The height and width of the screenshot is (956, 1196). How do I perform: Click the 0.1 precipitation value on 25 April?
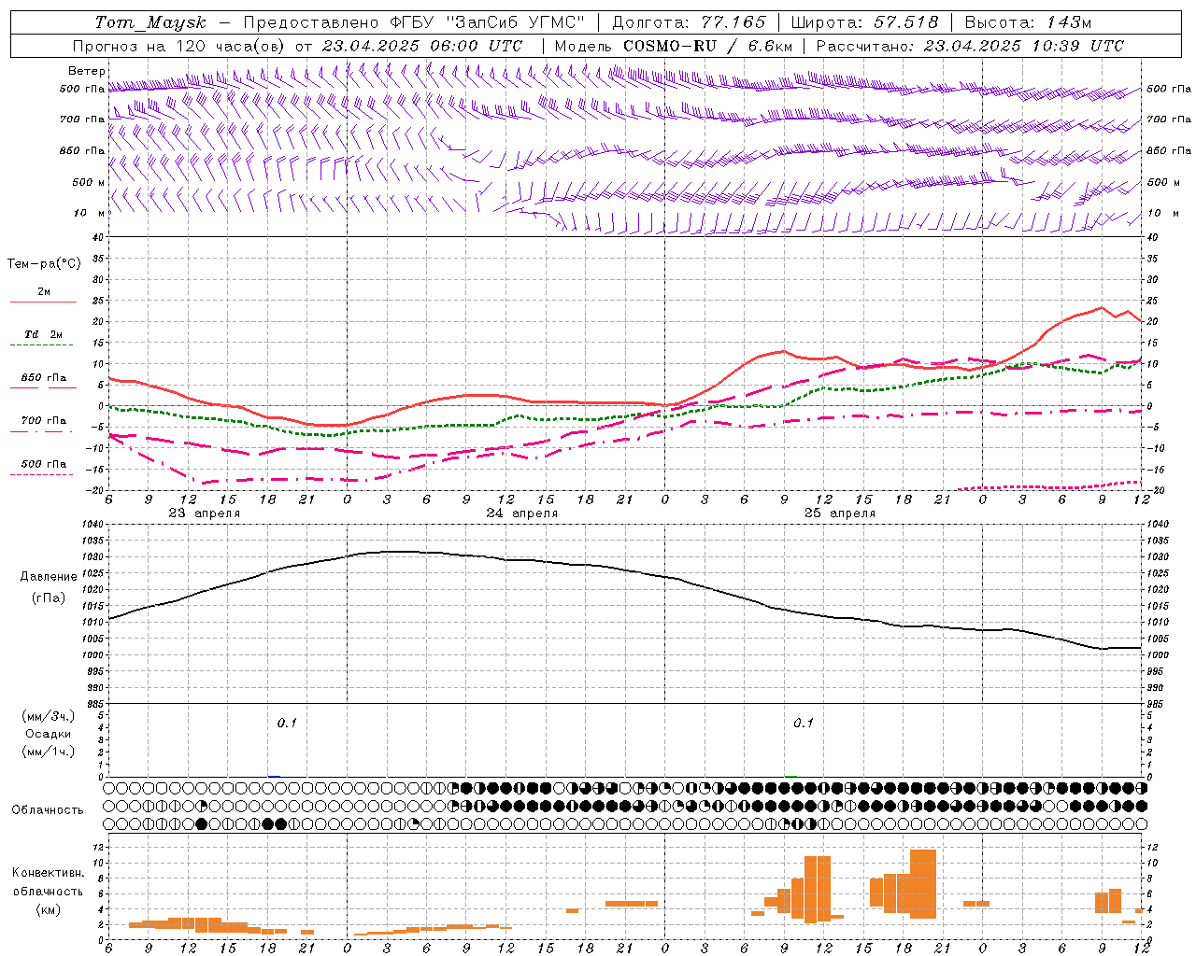[x=804, y=723]
